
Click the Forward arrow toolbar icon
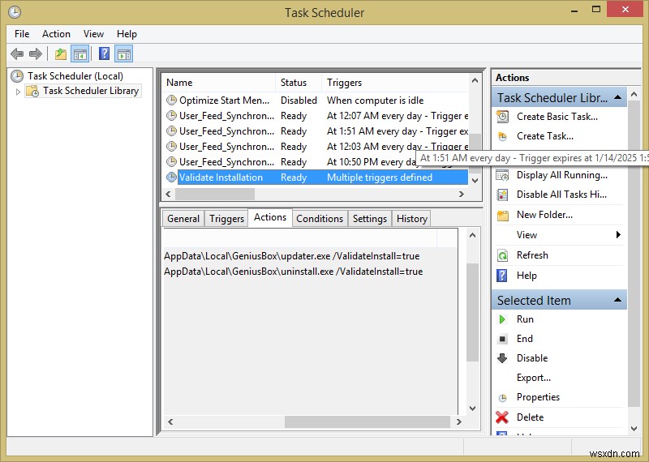(x=36, y=54)
